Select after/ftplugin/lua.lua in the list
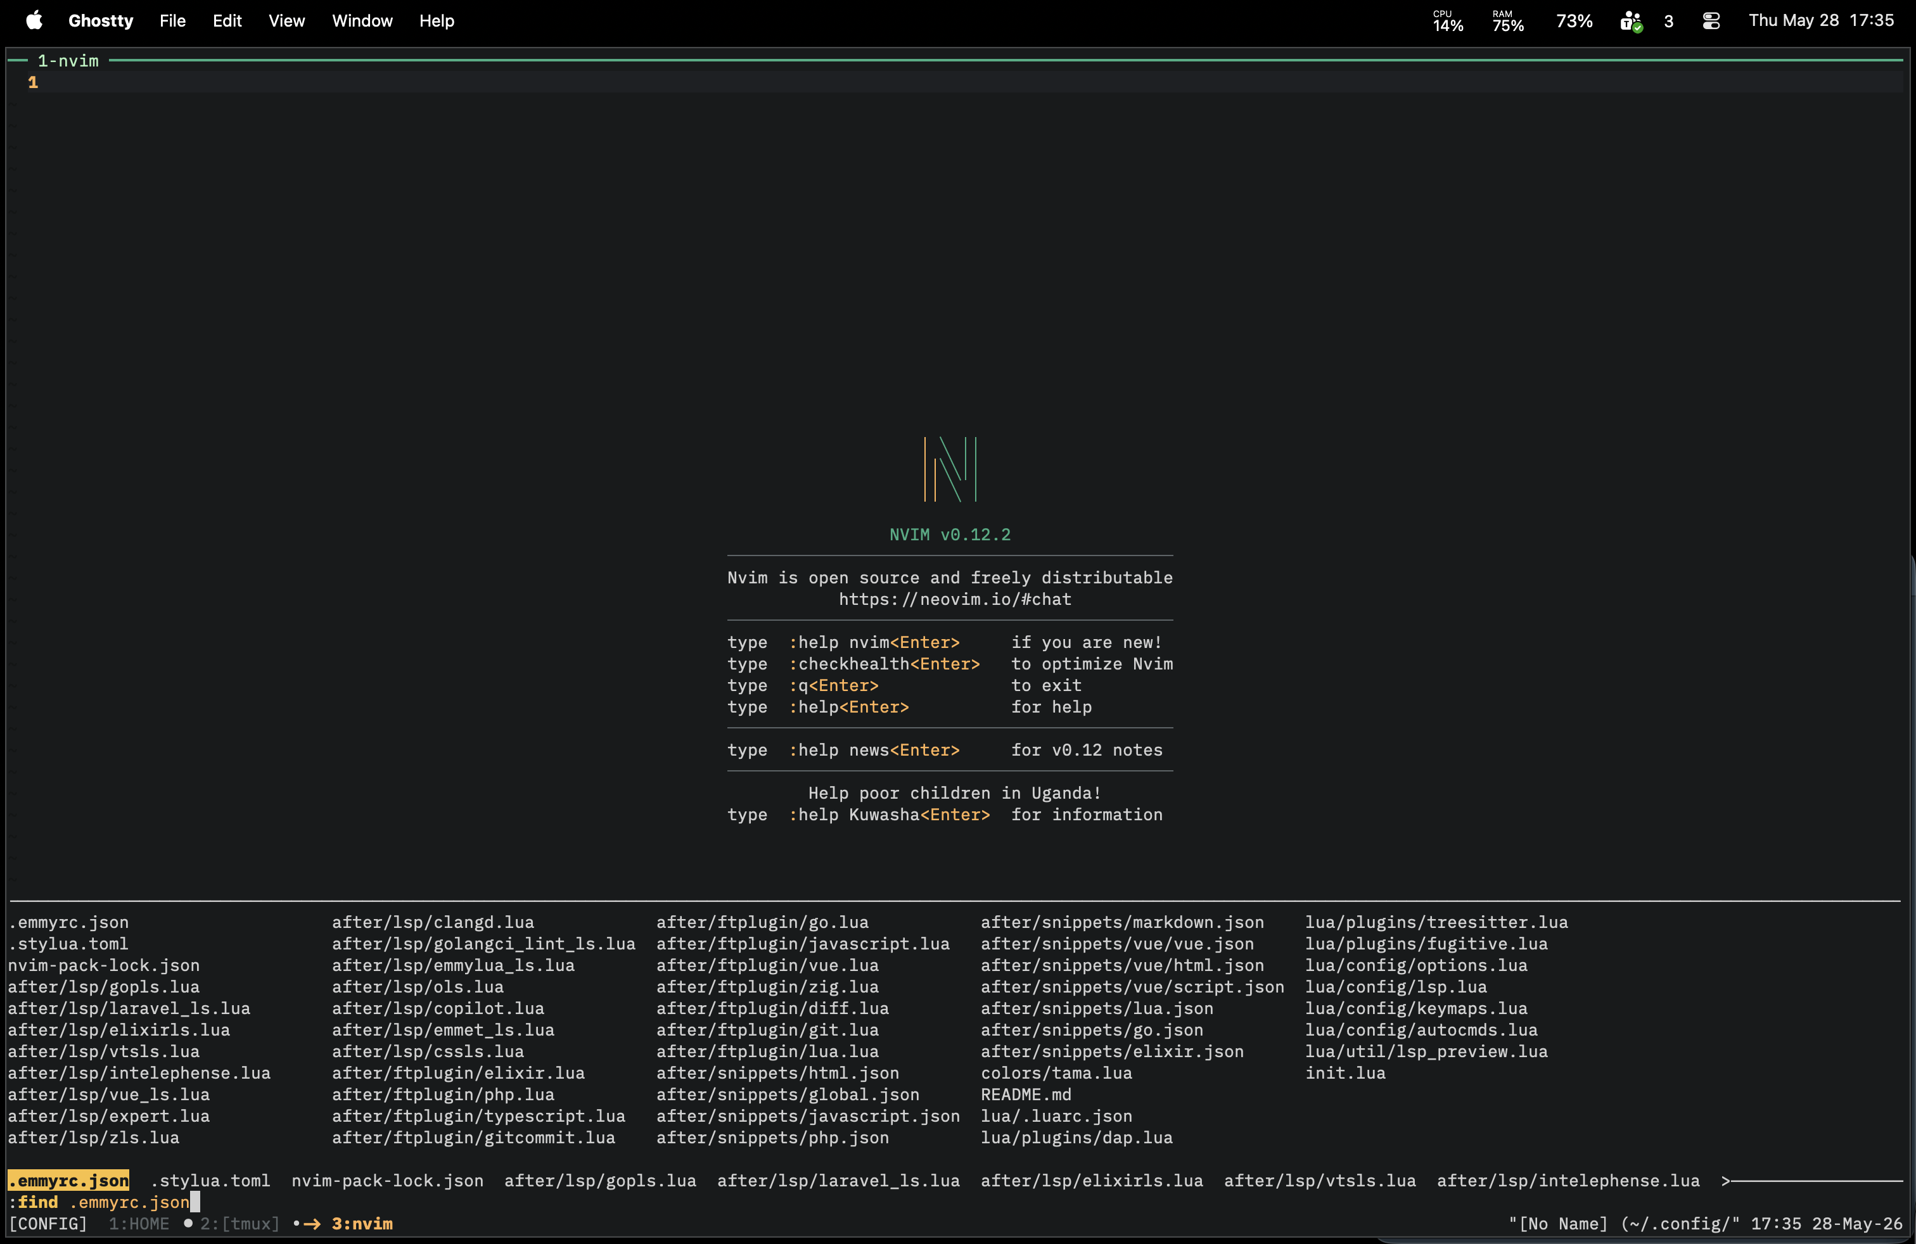The image size is (1916, 1244). click(x=767, y=1051)
